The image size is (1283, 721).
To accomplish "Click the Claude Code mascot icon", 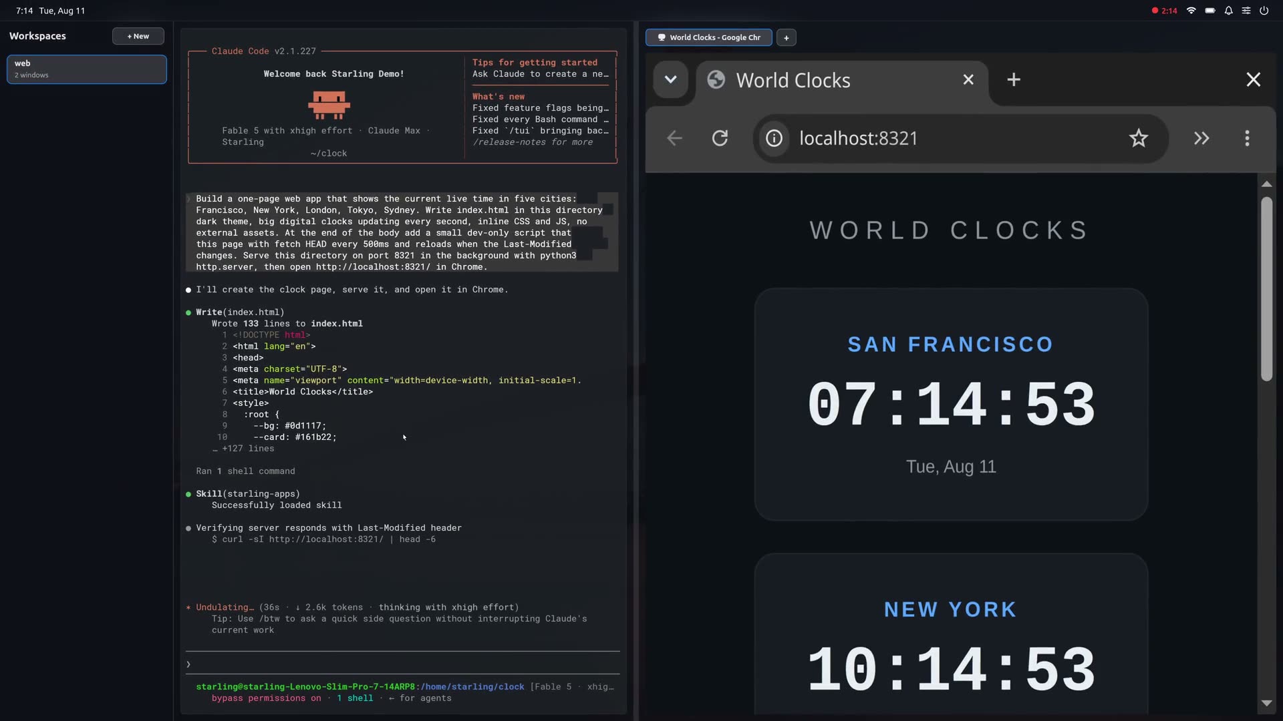I will click(x=329, y=105).
